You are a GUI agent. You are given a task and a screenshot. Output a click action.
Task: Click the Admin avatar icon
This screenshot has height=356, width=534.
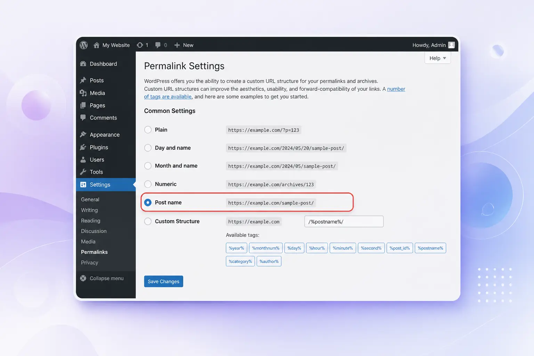[452, 45]
